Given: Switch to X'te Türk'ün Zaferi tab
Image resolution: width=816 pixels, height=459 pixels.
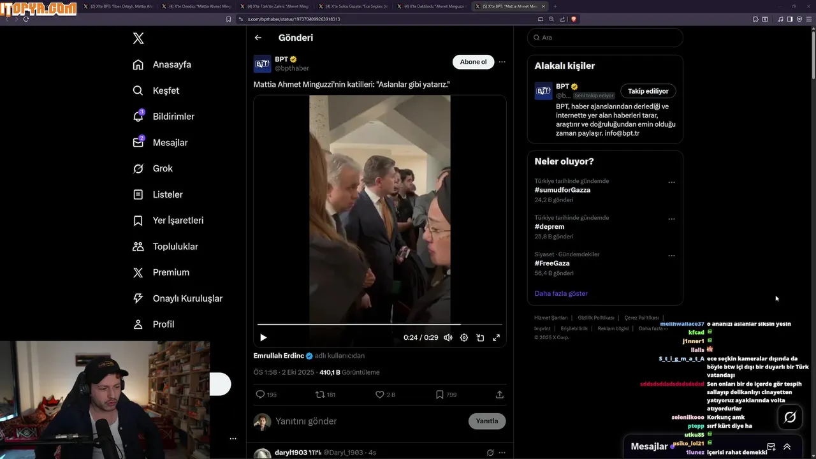Looking at the screenshot, I should click(x=276, y=6).
